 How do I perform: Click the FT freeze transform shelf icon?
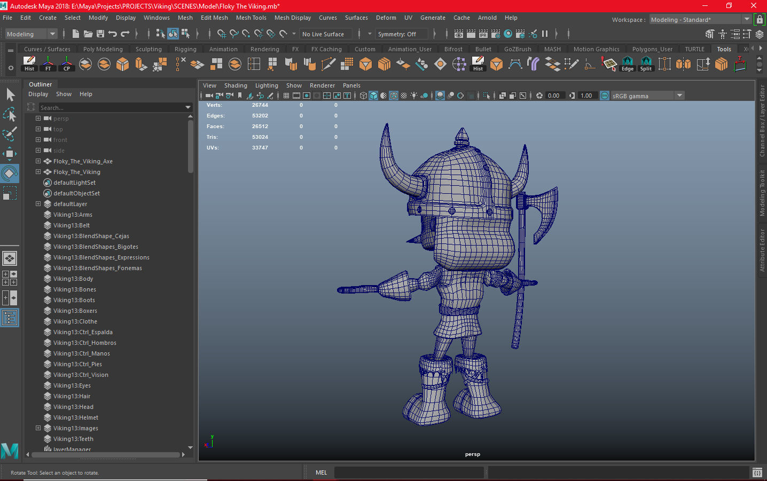pos(48,64)
